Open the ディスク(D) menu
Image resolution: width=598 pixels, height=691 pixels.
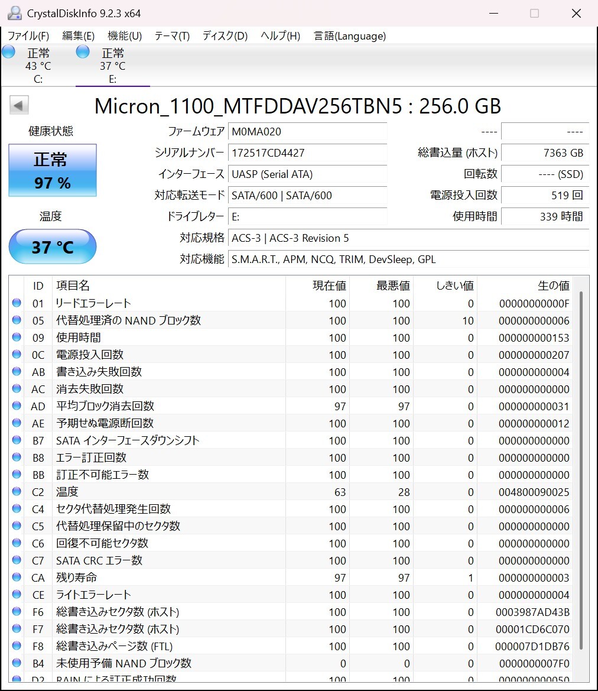pos(224,36)
